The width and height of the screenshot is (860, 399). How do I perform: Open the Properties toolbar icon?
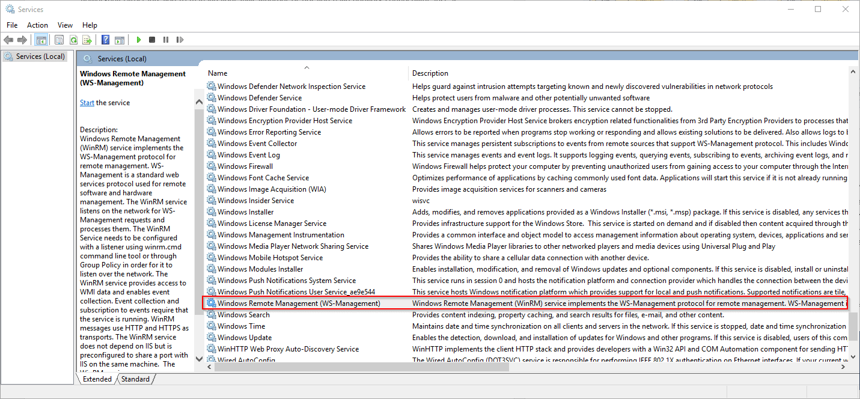tap(59, 40)
